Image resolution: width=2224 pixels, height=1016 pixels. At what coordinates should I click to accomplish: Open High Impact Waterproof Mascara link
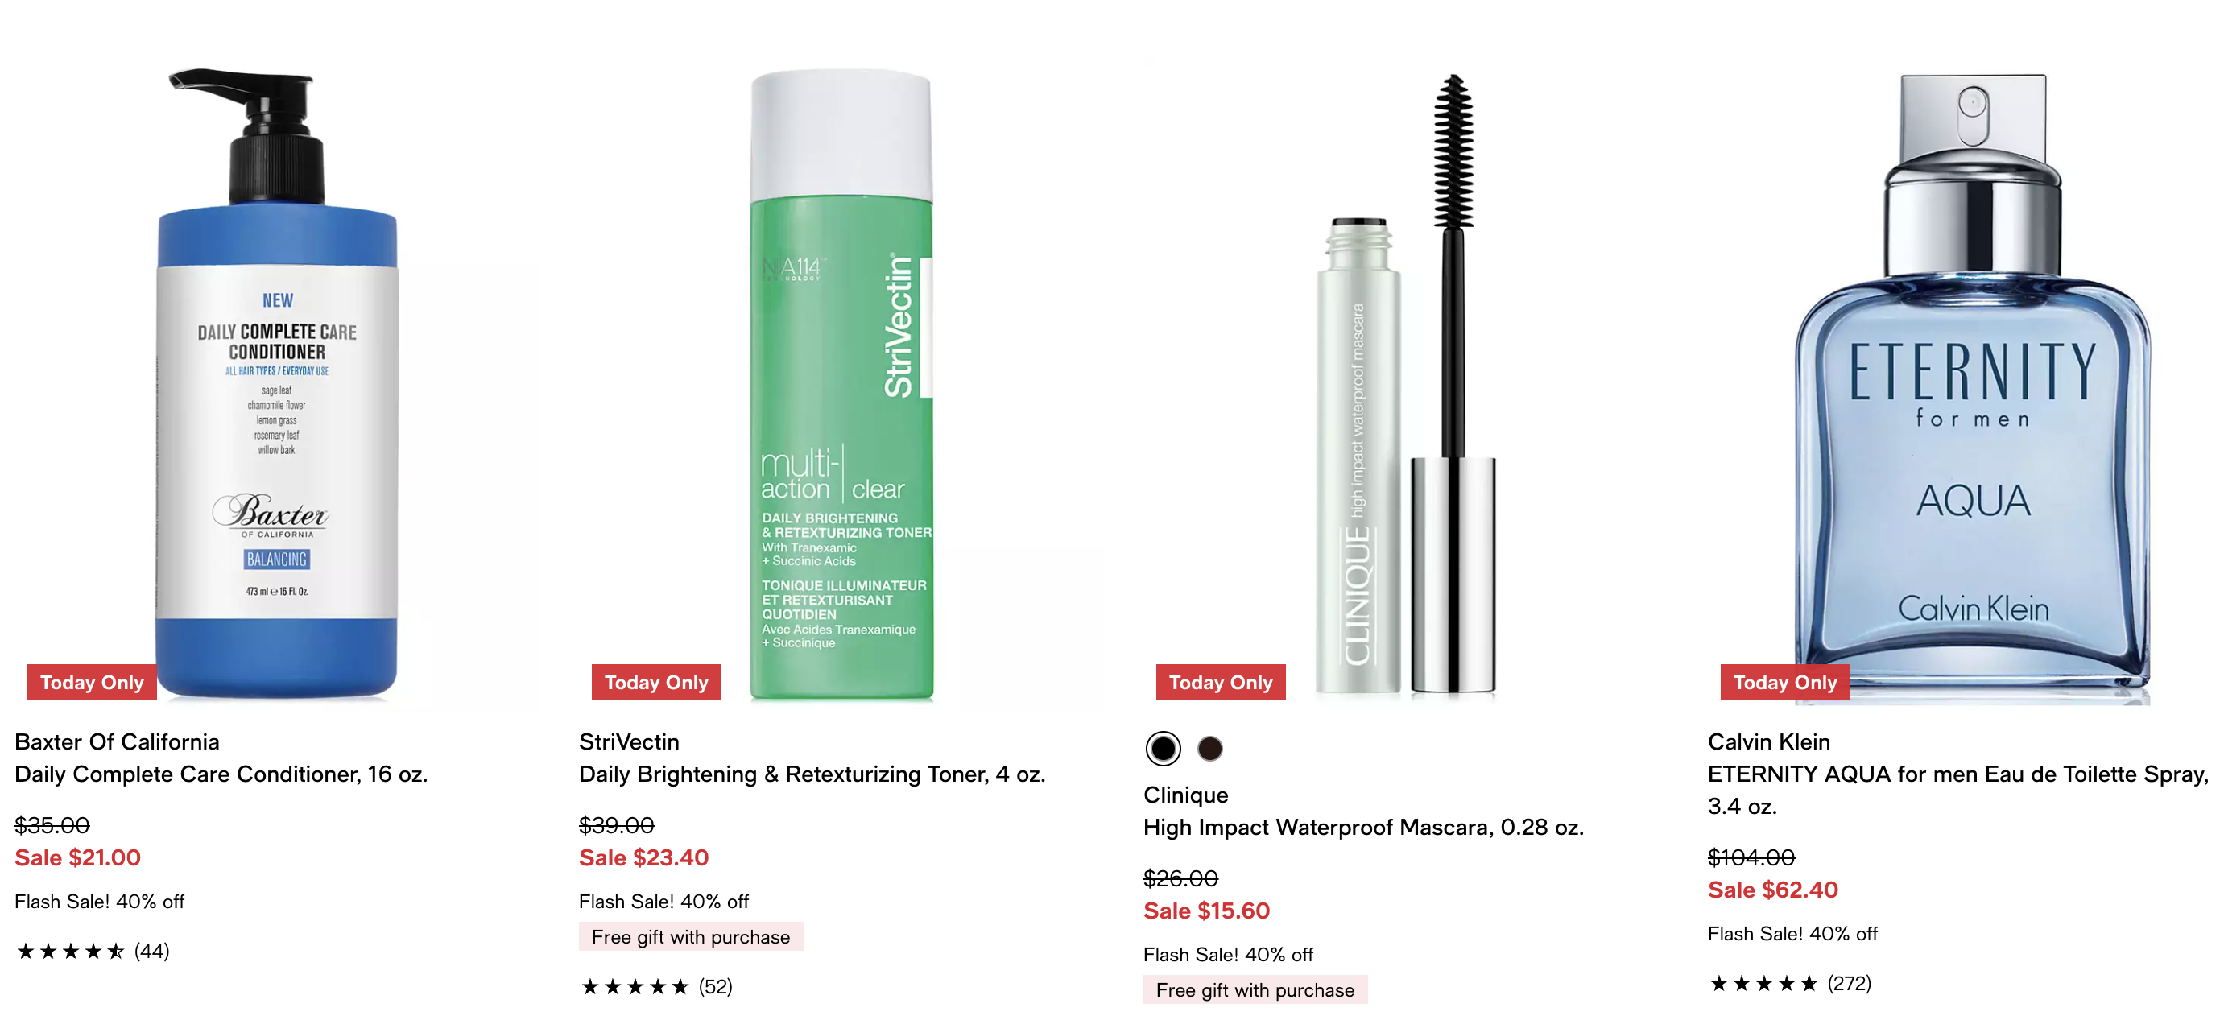tap(1364, 827)
